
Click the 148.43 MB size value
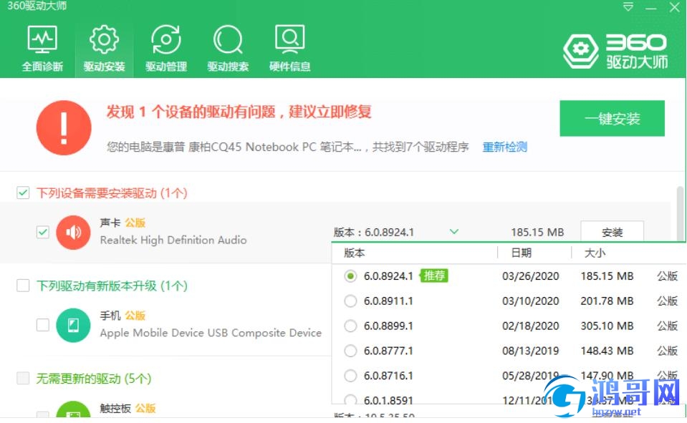(607, 351)
